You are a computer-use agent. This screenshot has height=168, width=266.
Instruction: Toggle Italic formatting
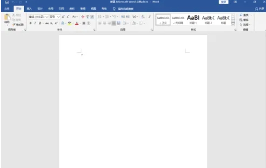click(35, 23)
